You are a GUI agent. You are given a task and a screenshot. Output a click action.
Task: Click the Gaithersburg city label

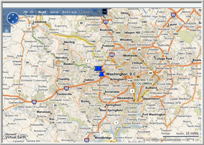tap(95, 15)
